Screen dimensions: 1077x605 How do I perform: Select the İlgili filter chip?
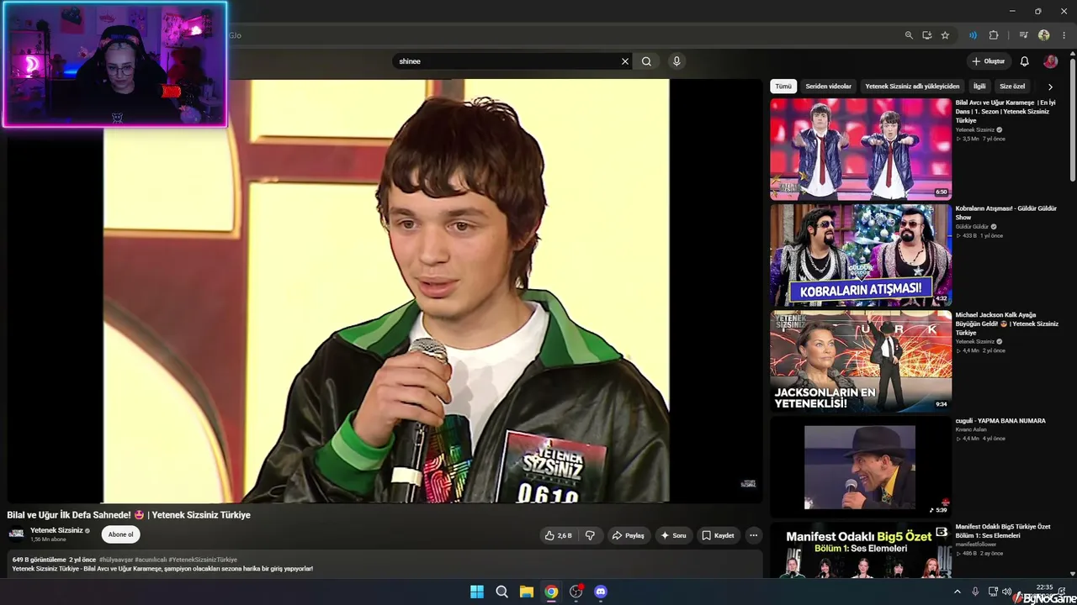[979, 87]
